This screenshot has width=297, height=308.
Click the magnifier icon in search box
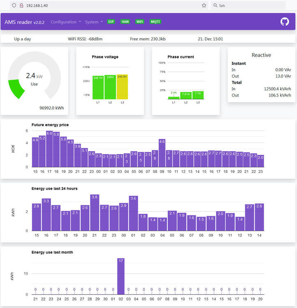(x=216, y=5)
